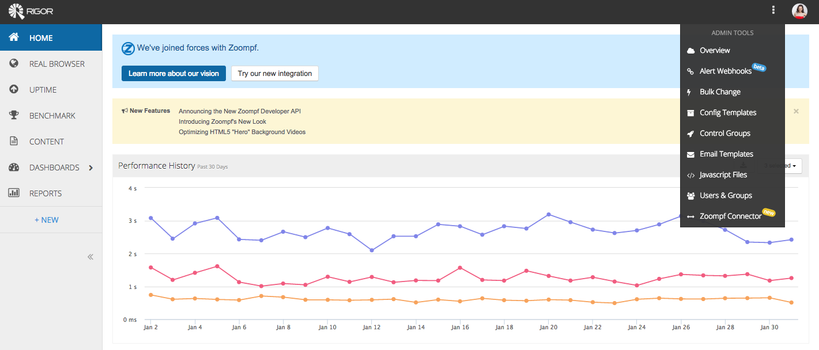819x350 pixels.
Task: Click the Rigor logo in the top bar
Action: tap(31, 10)
